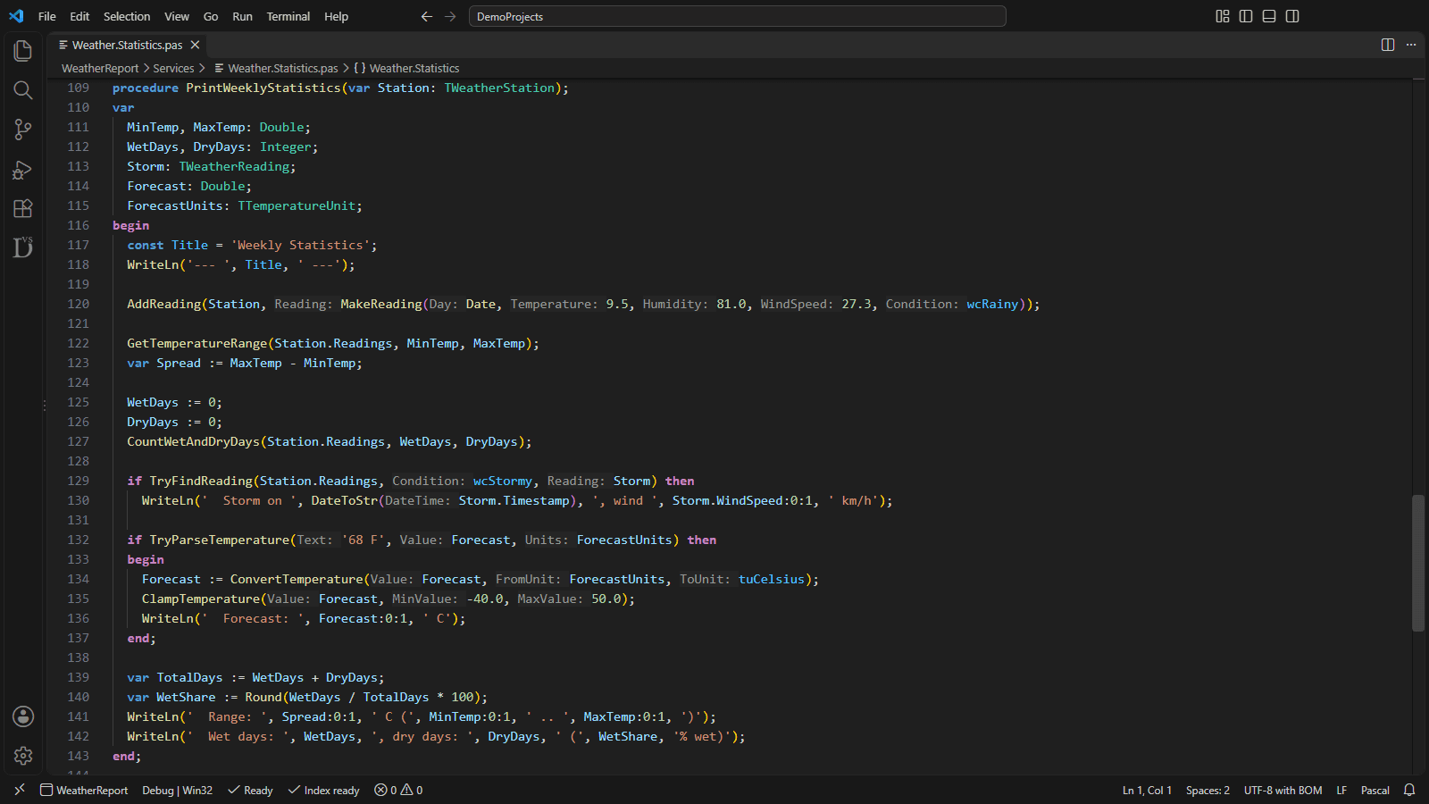
Task: Close the Weather.Statistics.pas tab
Action: [195, 45]
